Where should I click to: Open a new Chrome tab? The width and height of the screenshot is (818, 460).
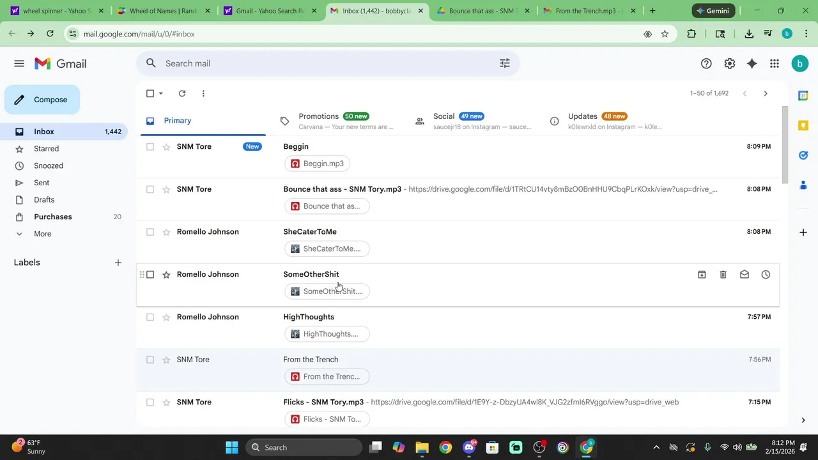652,11
